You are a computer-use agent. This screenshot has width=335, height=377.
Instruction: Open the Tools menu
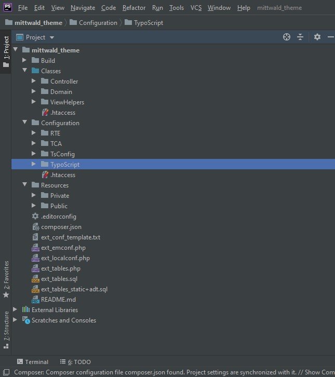pyautogui.click(x=177, y=8)
